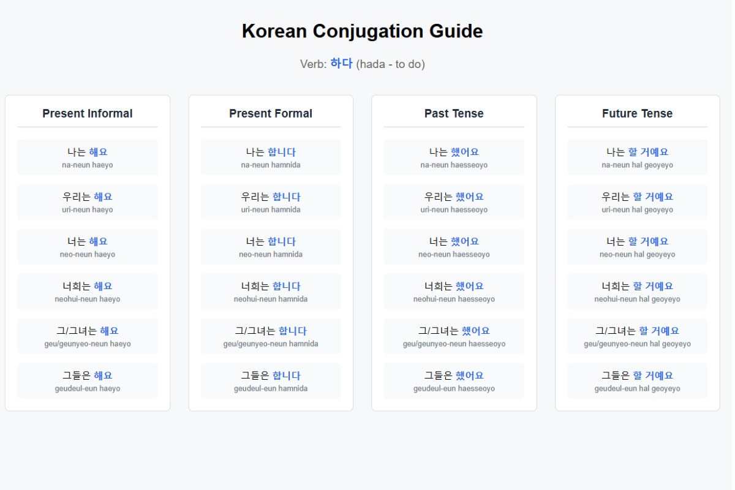The height and width of the screenshot is (490, 735).
Task: Click the 너희는 해요 conjugation card
Action: [x=88, y=292]
